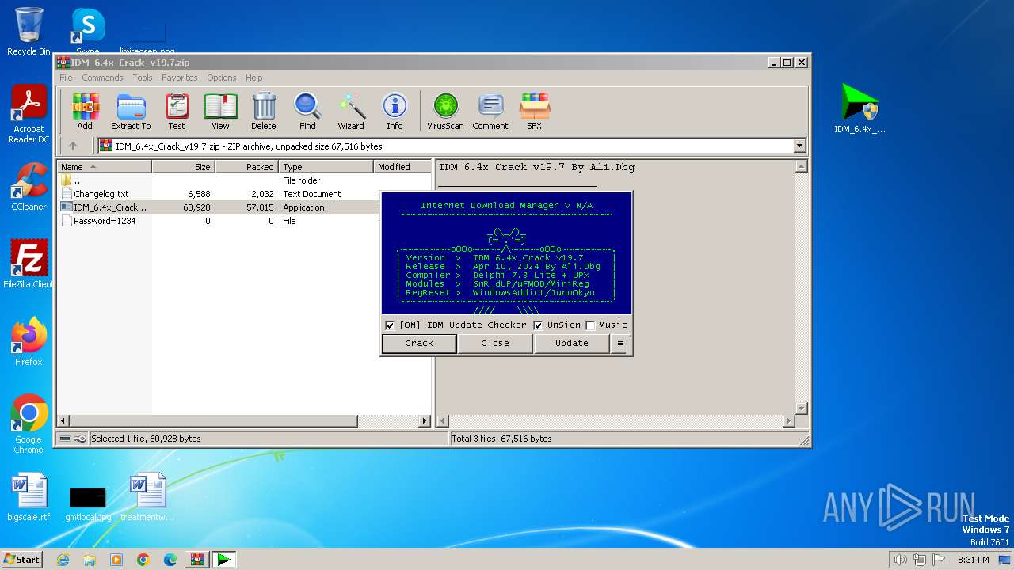Open the Favorites menu
This screenshot has width=1014, height=570.
pyautogui.click(x=180, y=78)
